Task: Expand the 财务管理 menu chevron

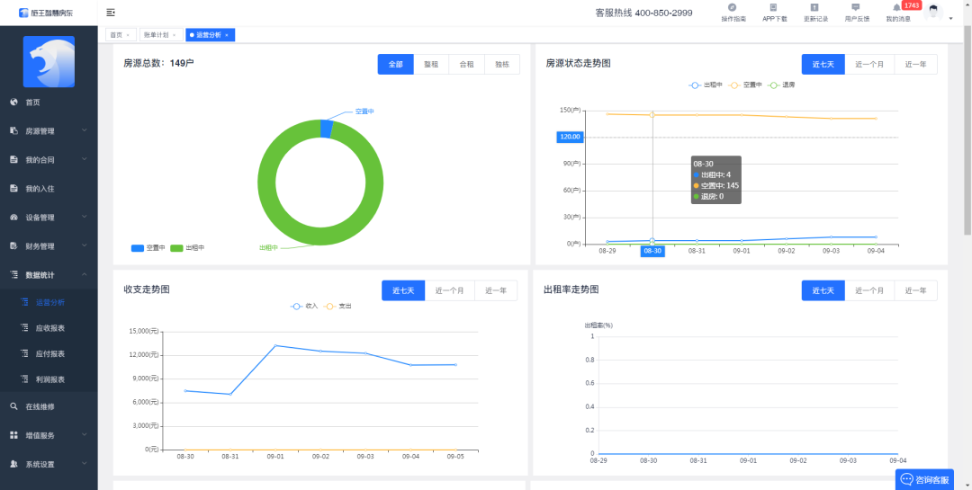Action: tap(85, 245)
